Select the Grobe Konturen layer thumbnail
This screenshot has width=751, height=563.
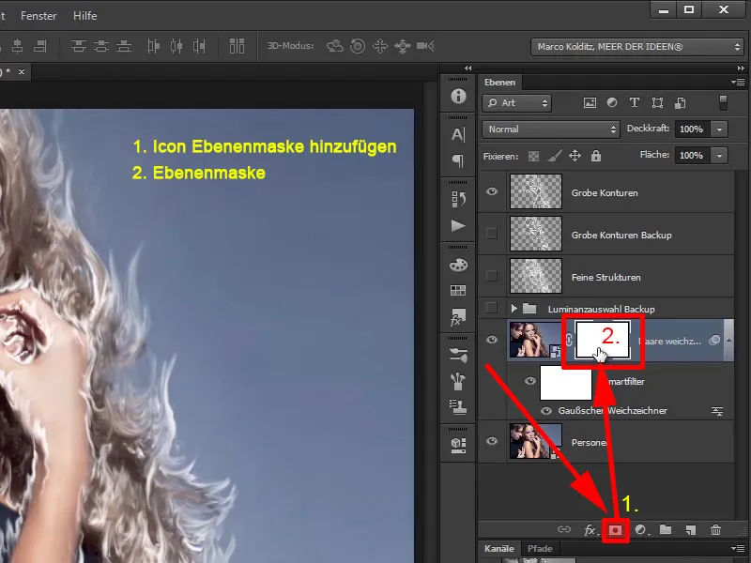coord(536,191)
